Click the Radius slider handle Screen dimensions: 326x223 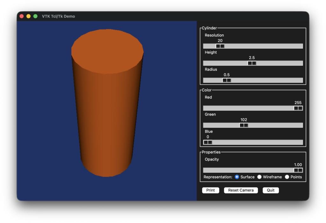coord(227,80)
